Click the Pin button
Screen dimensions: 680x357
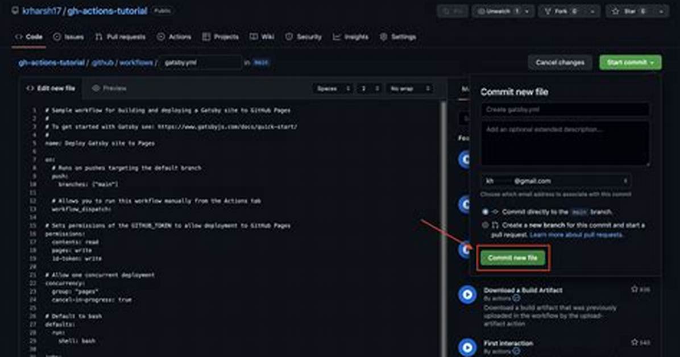coord(453,11)
